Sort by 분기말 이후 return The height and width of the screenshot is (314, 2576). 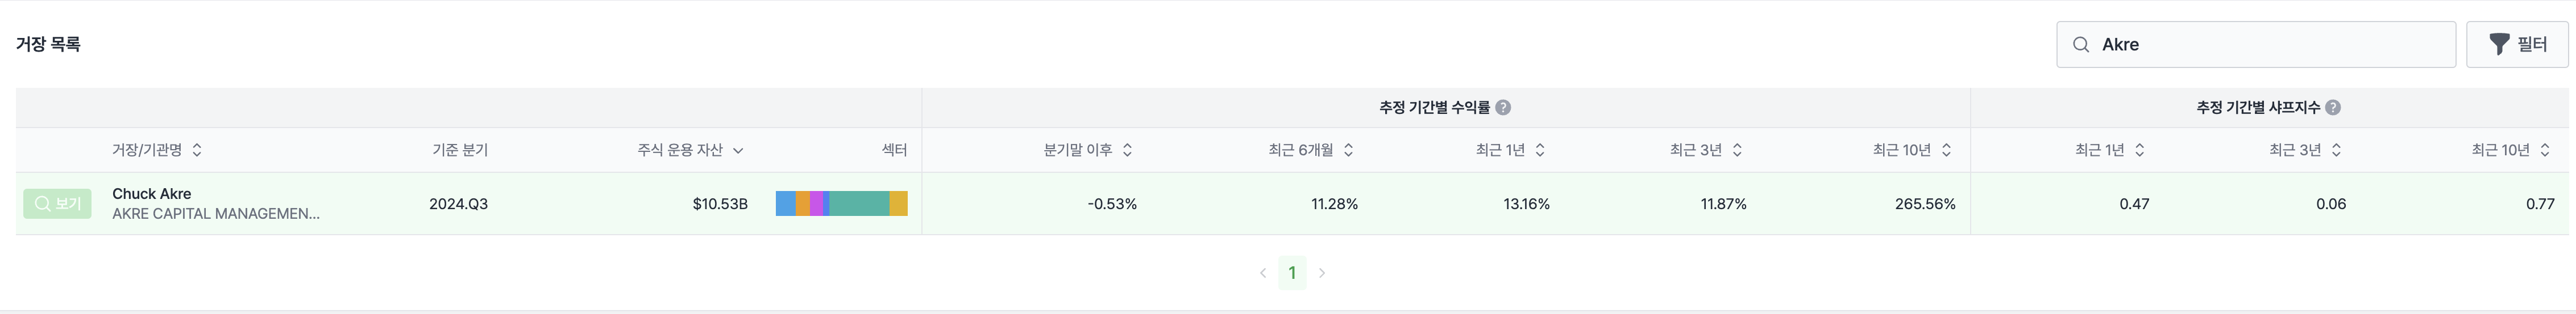1127,150
